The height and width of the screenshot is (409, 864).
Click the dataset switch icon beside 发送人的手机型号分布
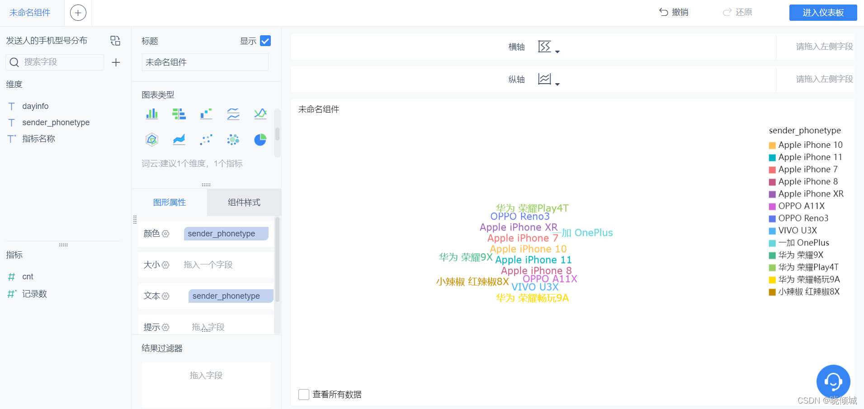115,41
